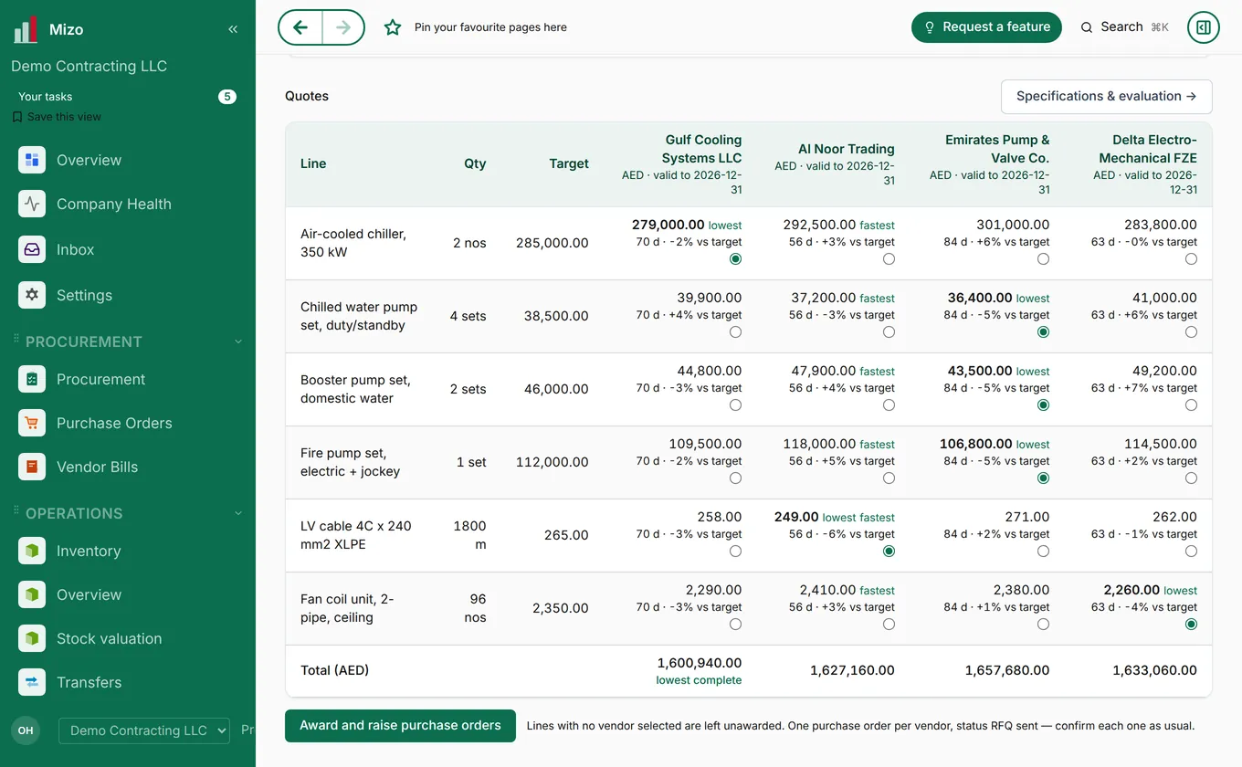Screen dimensions: 1242x767
Task: Open the Settings gear icon
Action: pyautogui.click(x=32, y=295)
